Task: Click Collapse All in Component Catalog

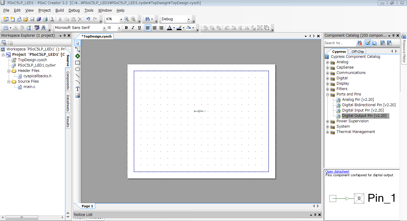Action: (x=389, y=43)
